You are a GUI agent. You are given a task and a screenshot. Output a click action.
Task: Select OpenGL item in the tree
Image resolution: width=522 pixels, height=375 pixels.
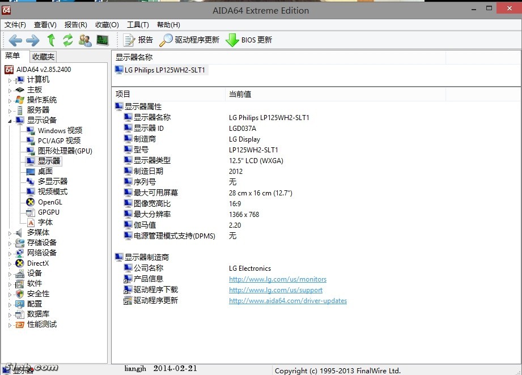(50, 202)
